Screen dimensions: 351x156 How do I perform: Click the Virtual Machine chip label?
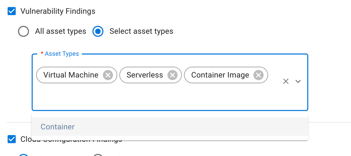pos(71,75)
